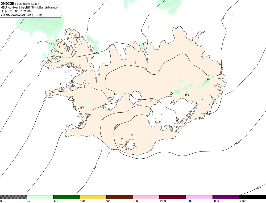Click the brown 900-1000 legend swatch
The image size is (266, 203).
pyautogui.click(x=120, y=197)
